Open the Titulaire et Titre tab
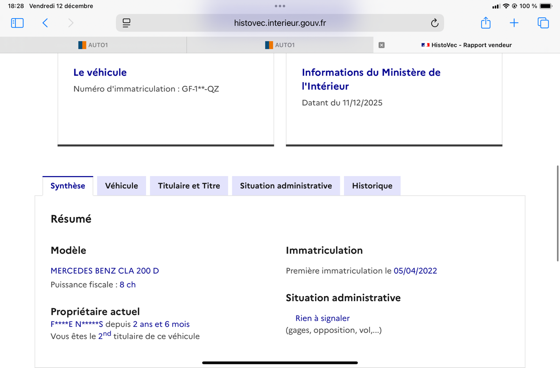 pyautogui.click(x=189, y=186)
